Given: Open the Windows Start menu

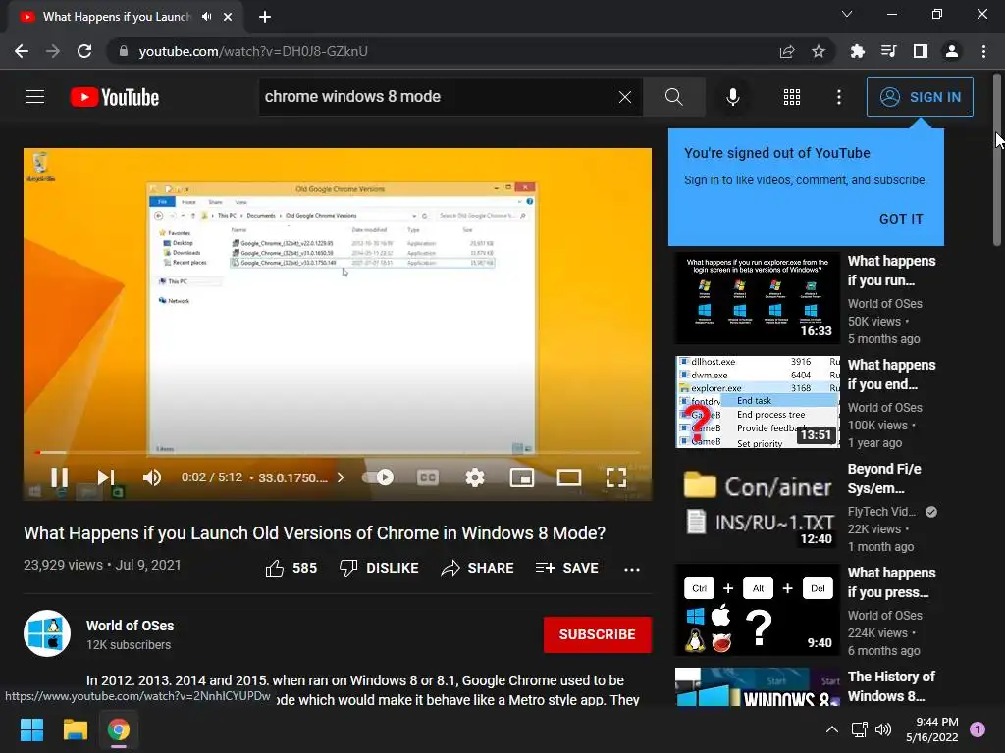Looking at the screenshot, I should point(31,729).
